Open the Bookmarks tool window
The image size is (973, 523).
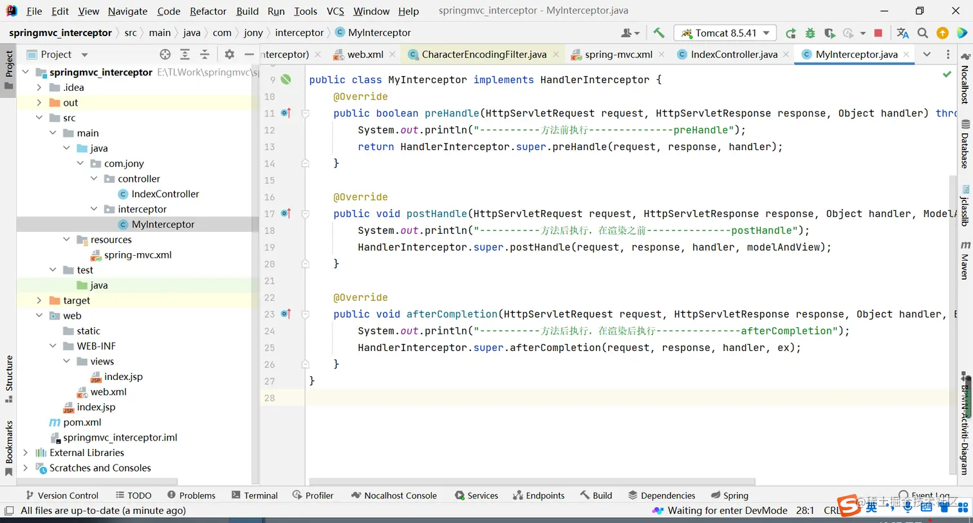click(x=8, y=448)
